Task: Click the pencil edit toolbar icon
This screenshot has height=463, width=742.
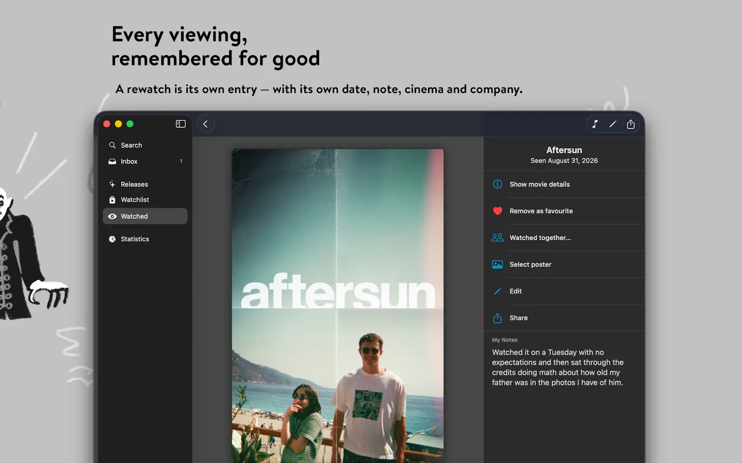Action: click(613, 124)
